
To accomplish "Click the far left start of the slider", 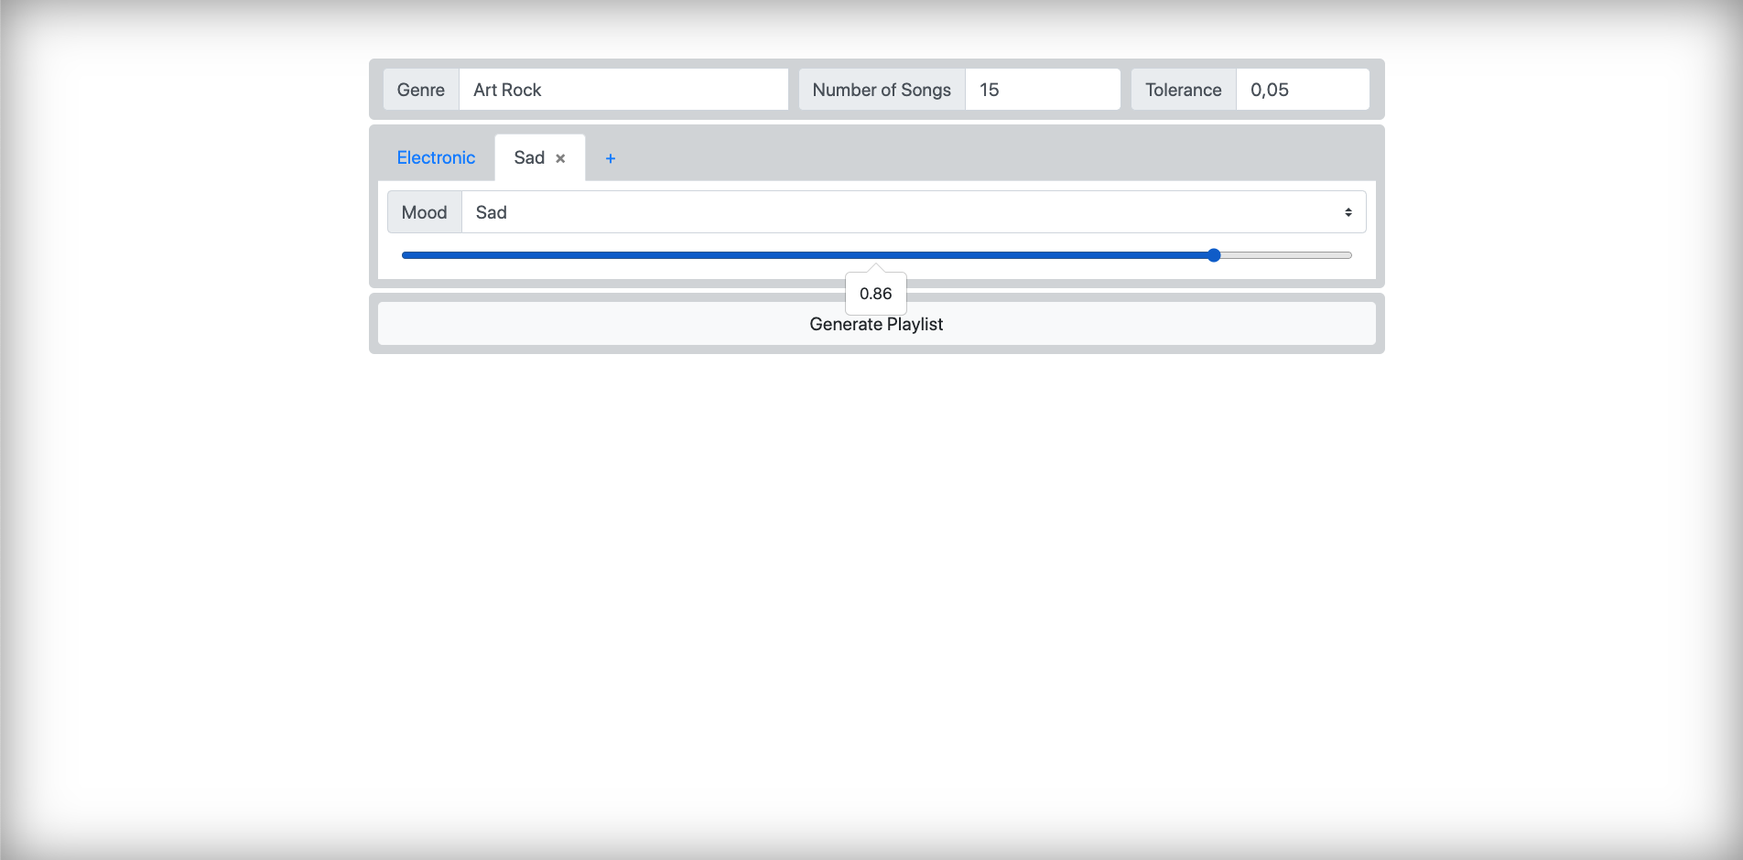I will click(405, 255).
